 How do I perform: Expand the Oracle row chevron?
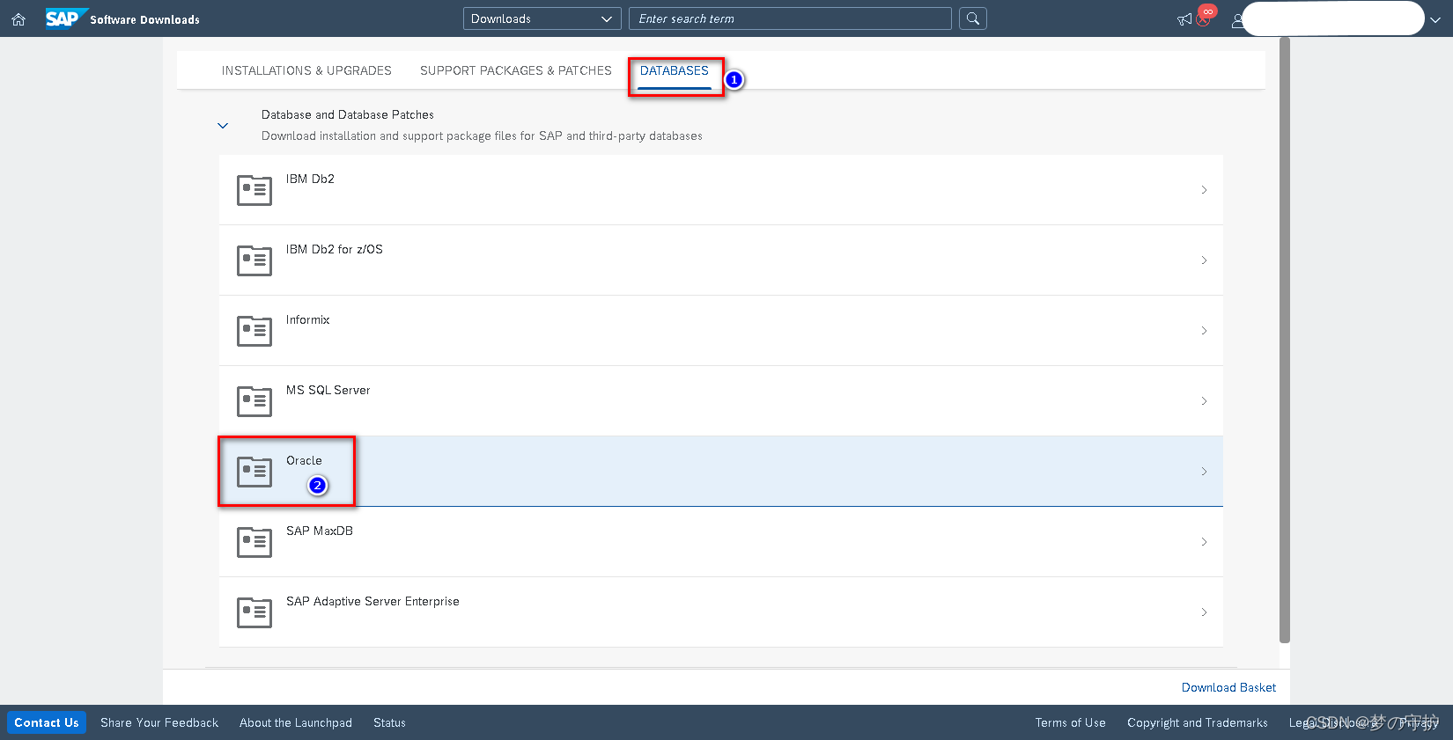pyautogui.click(x=1204, y=472)
